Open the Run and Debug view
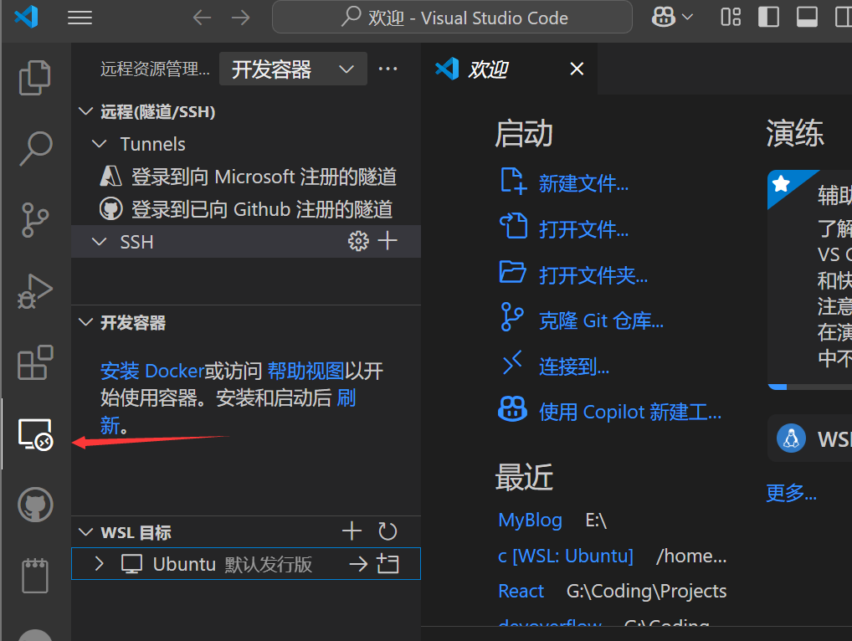852x641 pixels. [x=35, y=291]
